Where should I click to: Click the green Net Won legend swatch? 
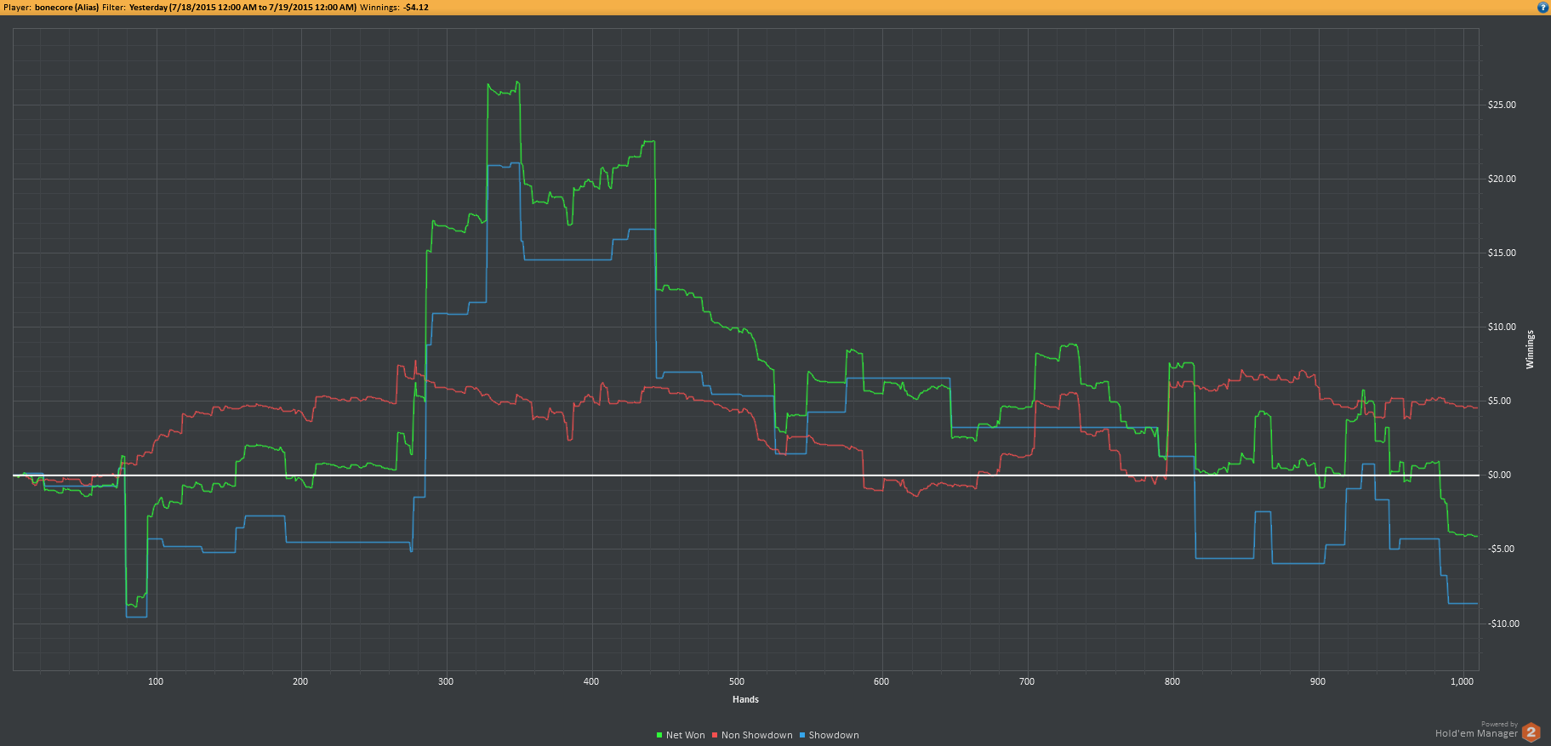(x=659, y=735)
